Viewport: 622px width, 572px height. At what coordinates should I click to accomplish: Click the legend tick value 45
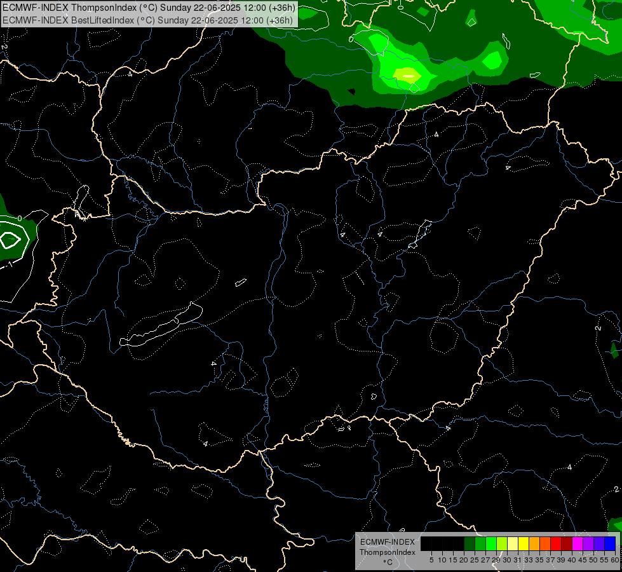(583, 560)
